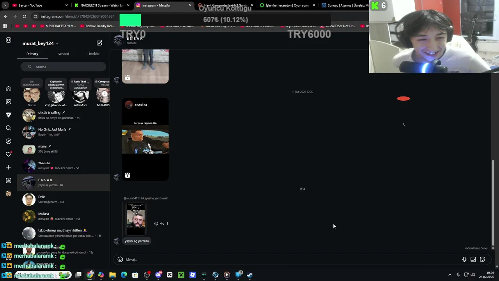
Task: Open the No Girls, Just Man's chat
Action: coord(63,132)
